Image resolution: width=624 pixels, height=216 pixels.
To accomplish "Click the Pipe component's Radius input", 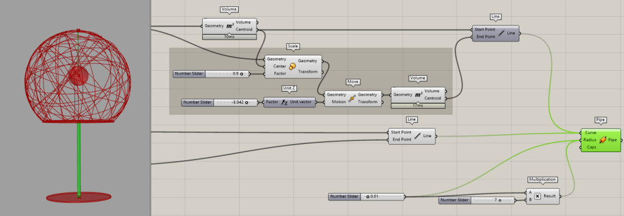I will (x=590, y=140).
